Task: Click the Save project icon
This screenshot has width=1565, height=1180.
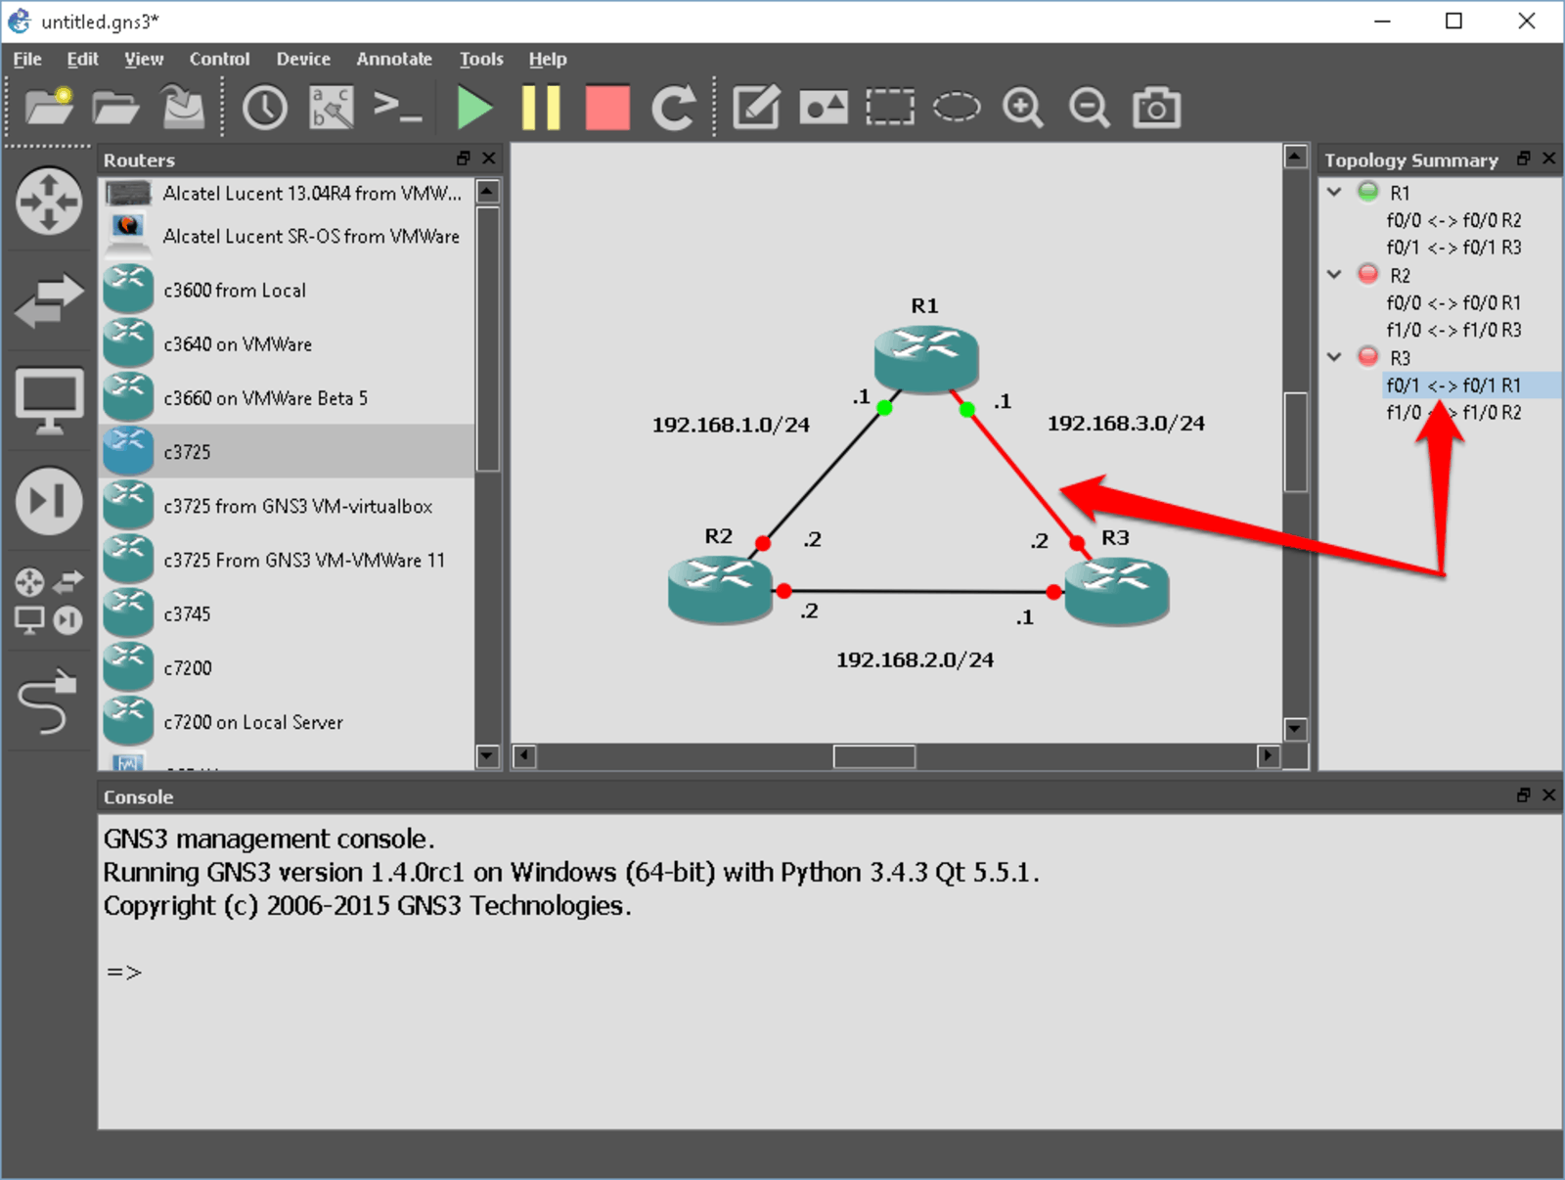Action: pos(183,107)
